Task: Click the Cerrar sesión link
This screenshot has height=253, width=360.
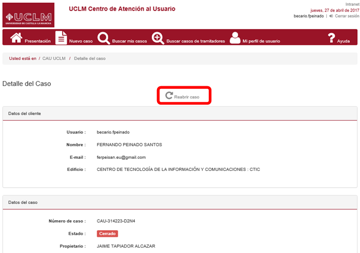Action: click(346, 16)
